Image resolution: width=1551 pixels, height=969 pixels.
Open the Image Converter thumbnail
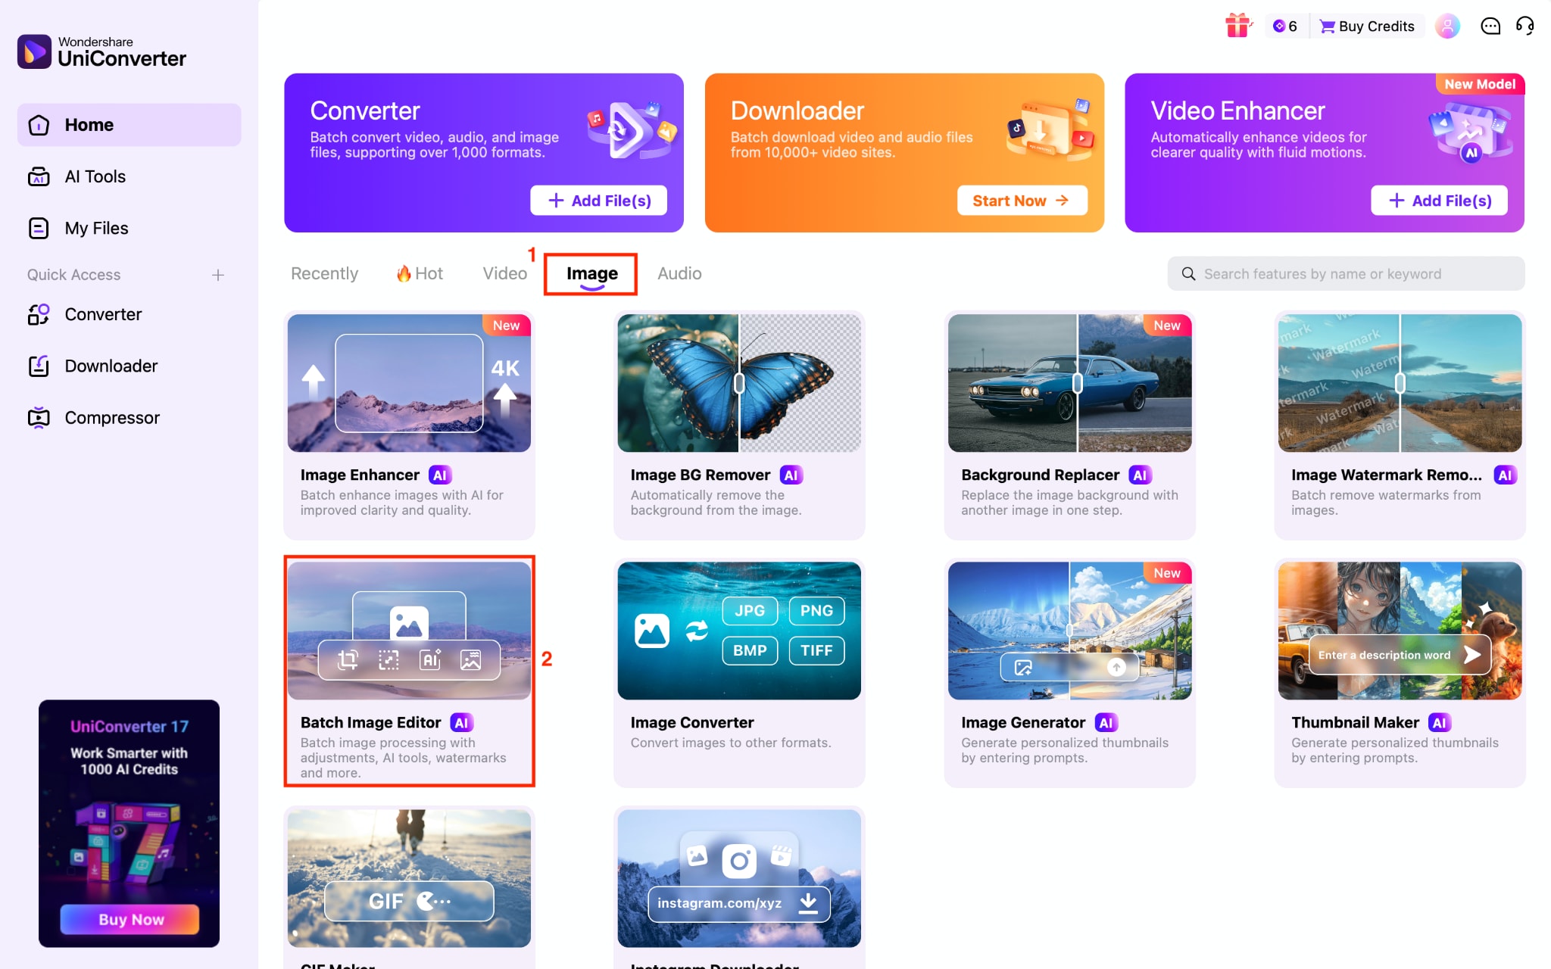point(739,631)
